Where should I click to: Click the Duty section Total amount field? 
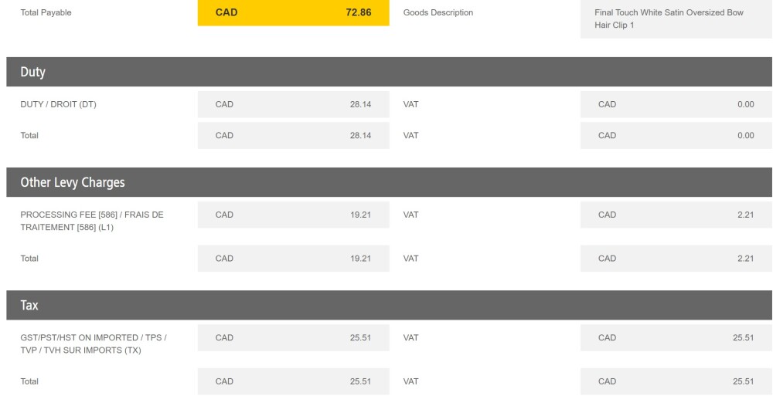pos(293,136)
